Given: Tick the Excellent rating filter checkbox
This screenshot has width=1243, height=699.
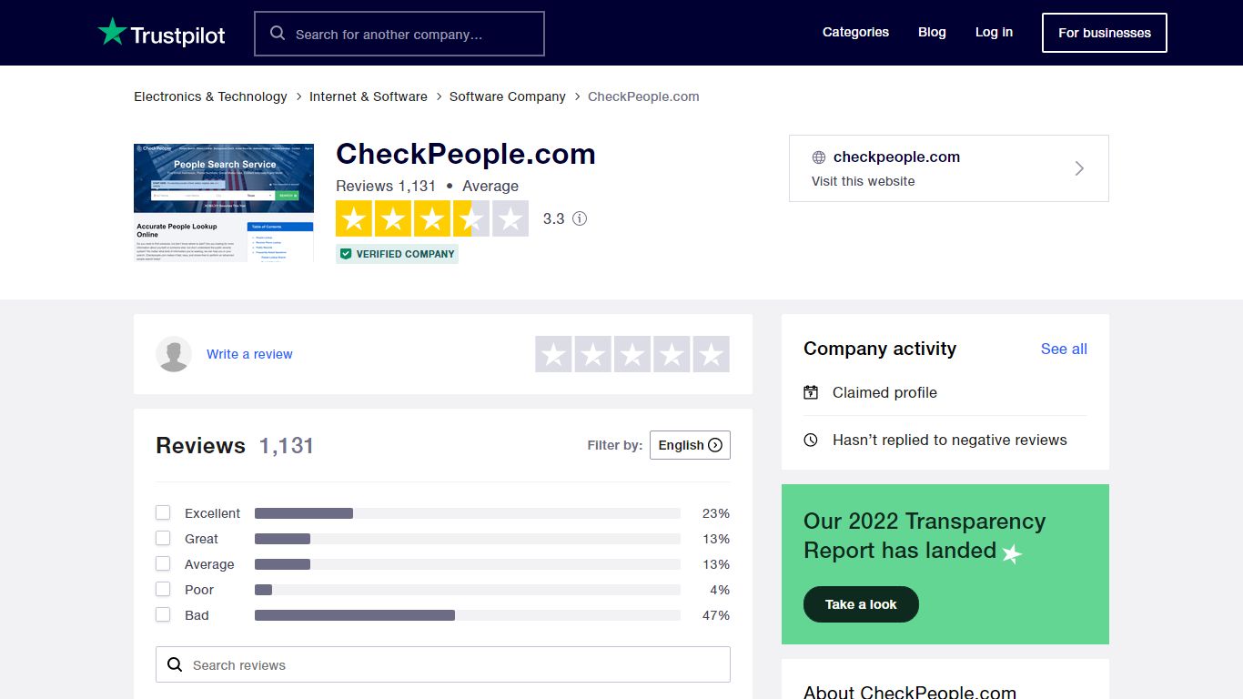Looking at the screenshot, I should click(163, 512).
